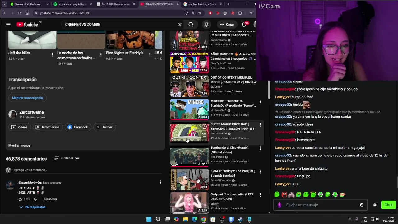Open options for Five Nights at Freddy's card
398x224 pixels.
coord(150,54)
